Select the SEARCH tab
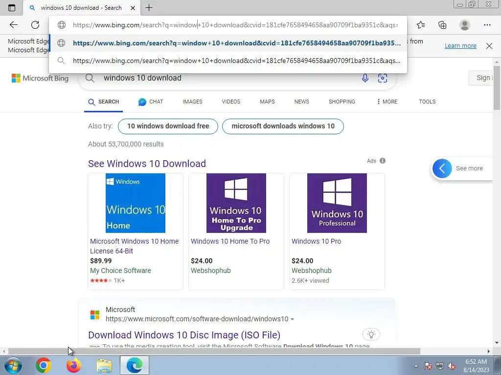The height and width of the screenshot is (375, 501). coord(104,102)
